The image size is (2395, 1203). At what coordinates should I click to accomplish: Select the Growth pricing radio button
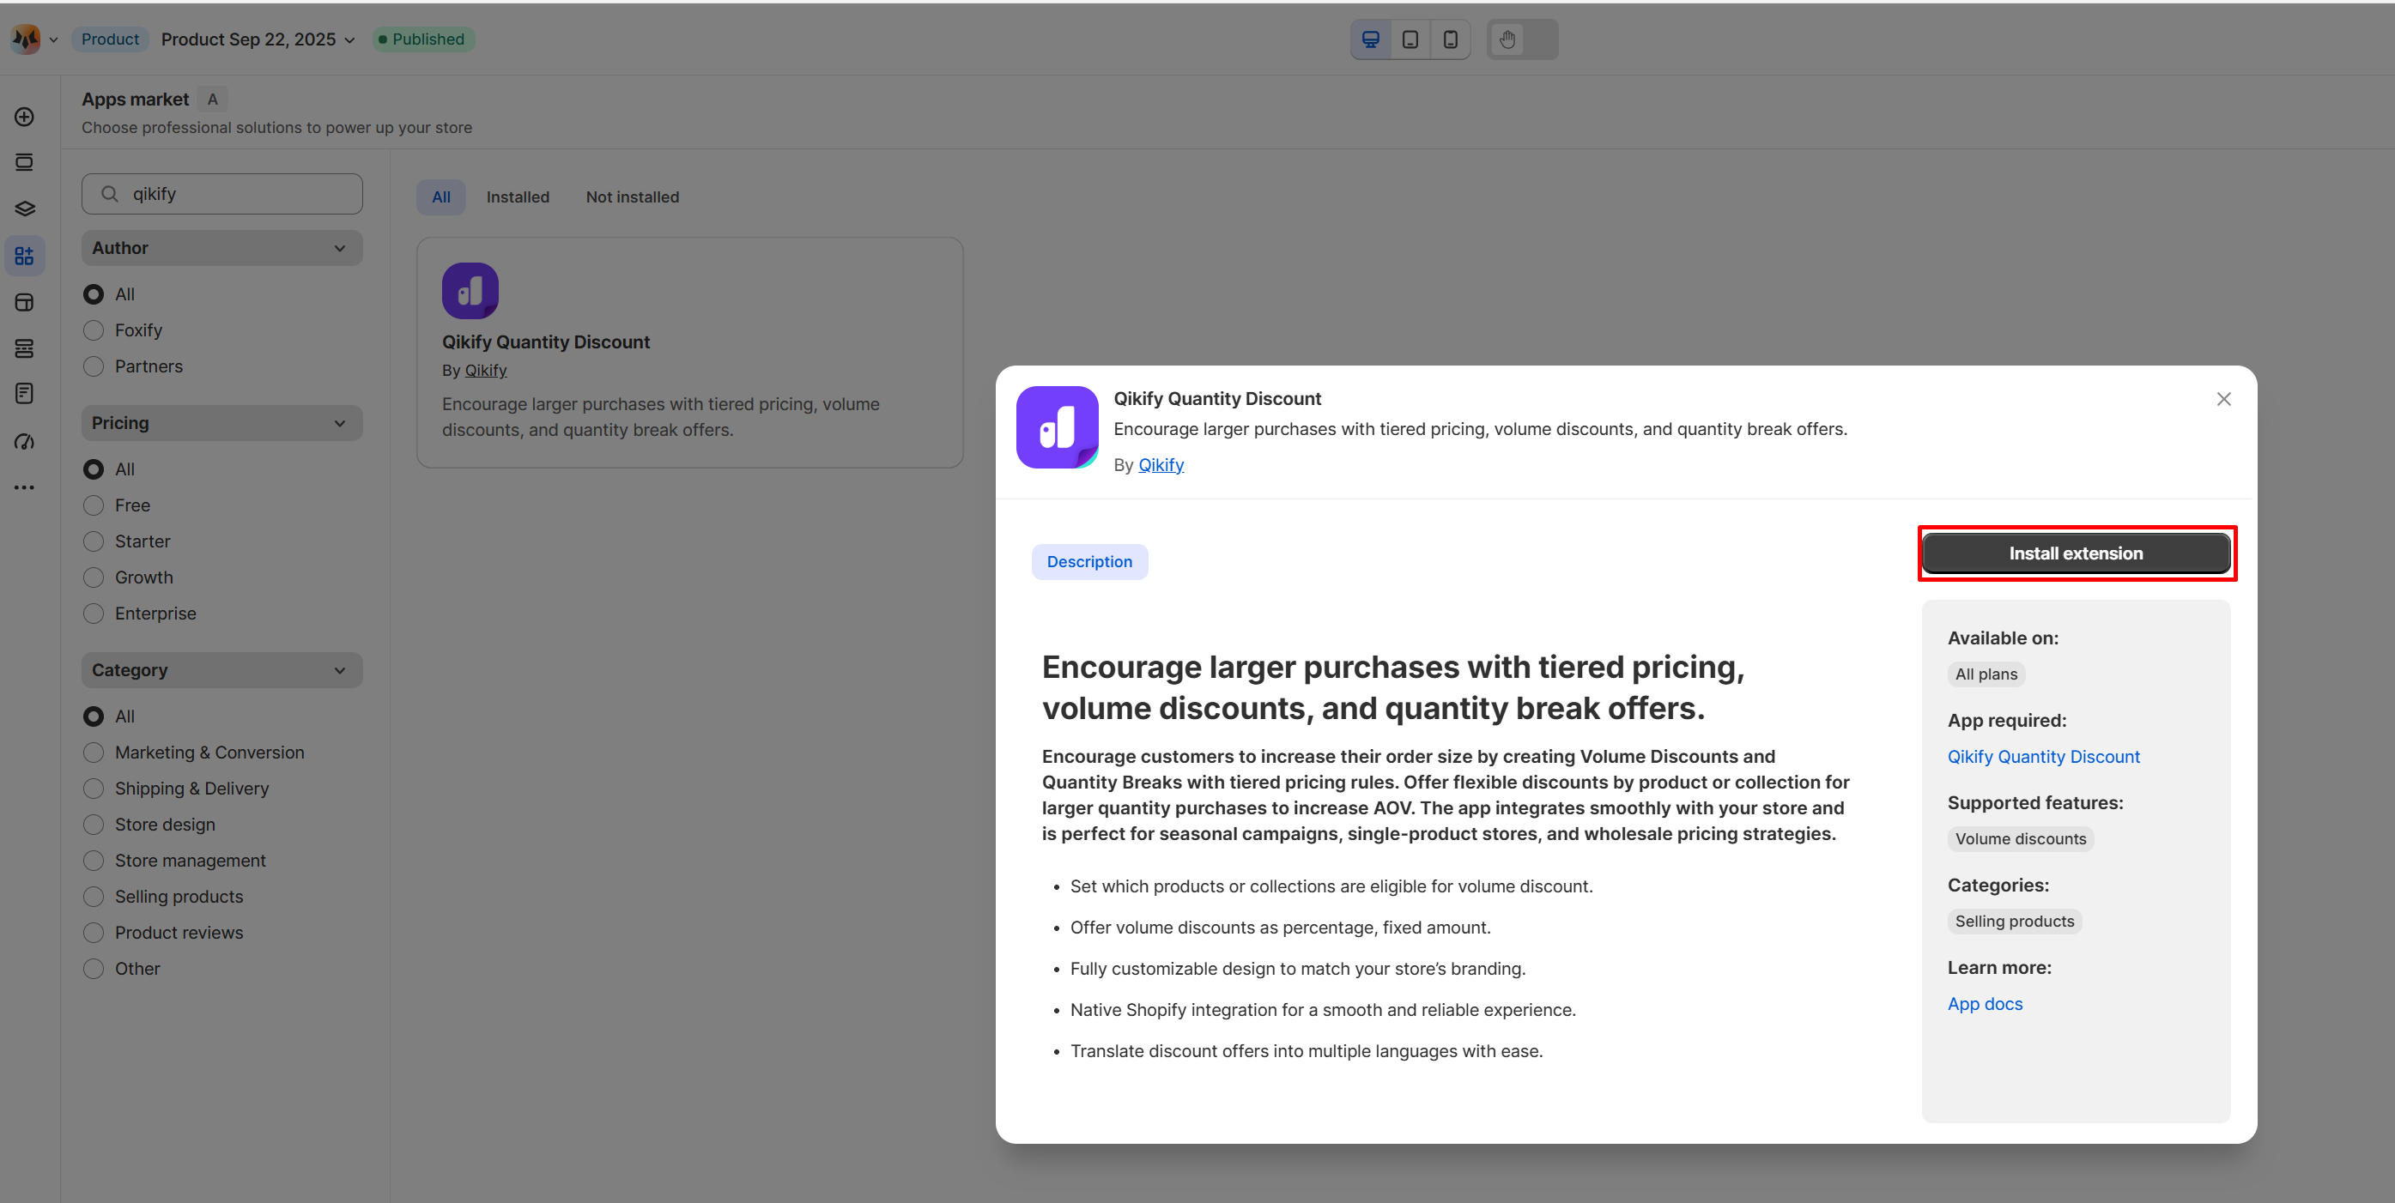point(93,577)
